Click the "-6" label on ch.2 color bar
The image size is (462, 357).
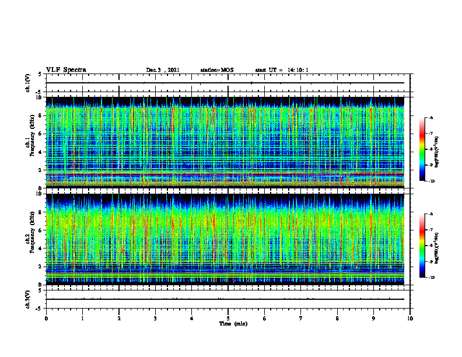pyautogui.click(x=430, y=214)
